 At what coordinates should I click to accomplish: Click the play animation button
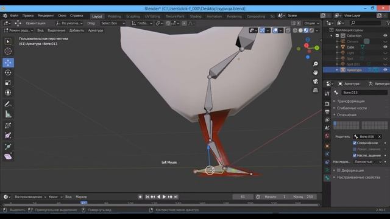(164, 196)
